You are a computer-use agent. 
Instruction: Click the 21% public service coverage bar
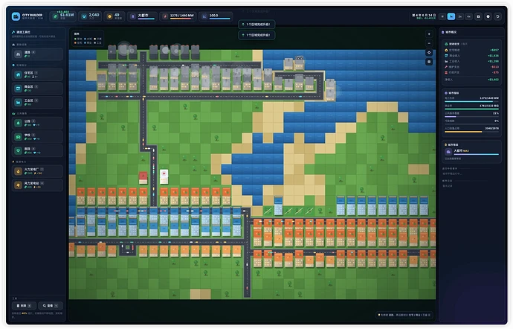coord(471,116)
